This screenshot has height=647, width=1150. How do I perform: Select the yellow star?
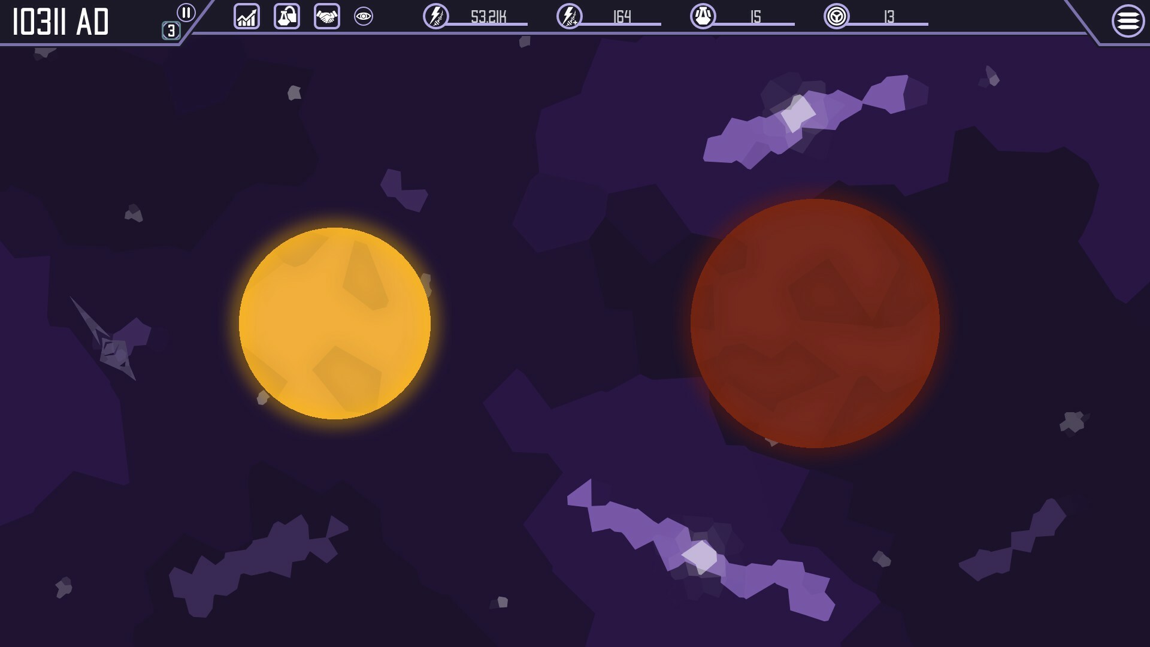coord(335,323)
